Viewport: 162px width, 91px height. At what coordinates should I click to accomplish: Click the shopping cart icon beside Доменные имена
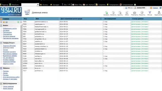point(27,12)
